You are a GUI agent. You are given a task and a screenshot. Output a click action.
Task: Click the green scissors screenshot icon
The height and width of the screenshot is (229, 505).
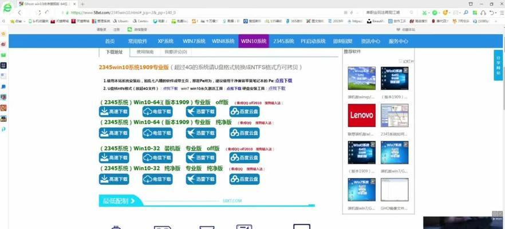(x=425, y=13)
